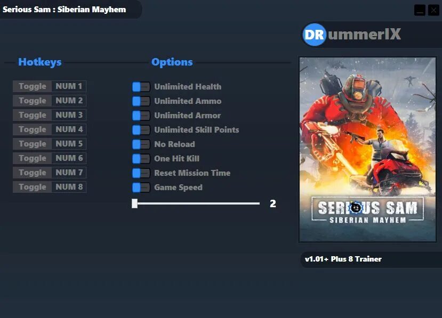Image resolution: width=442 pixels, height=318 pixels.
Task: Open the Serious Sam cover art thumbnail
Action: coord(367,150)
